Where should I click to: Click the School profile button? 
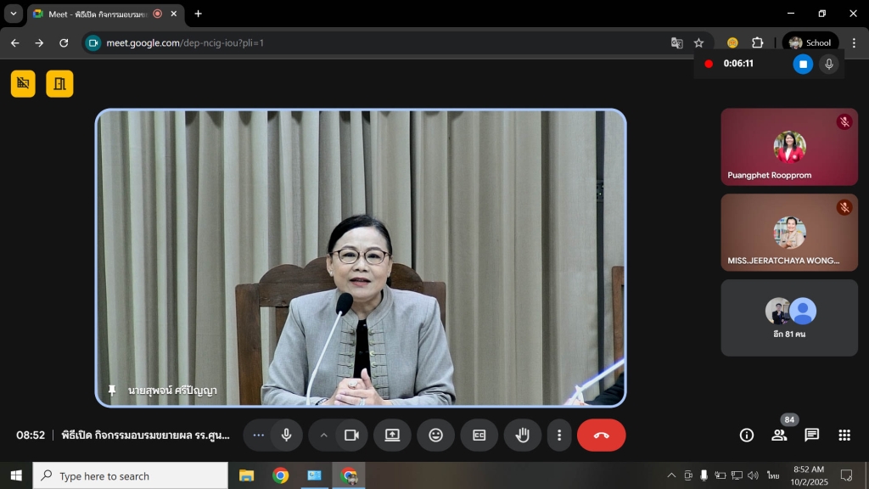pyautogui.click(x=810, y=42)
